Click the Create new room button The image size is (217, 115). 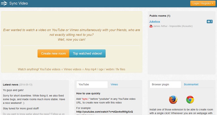point(53,53)
